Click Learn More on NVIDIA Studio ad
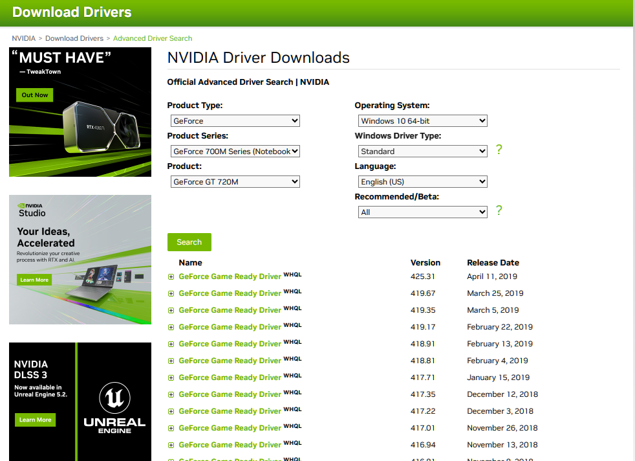This screenshot has width=635, height=461. [34, 280]
